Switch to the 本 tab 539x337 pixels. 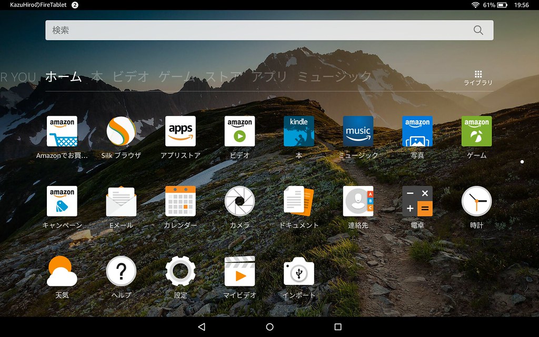click(x=97, y=76)
